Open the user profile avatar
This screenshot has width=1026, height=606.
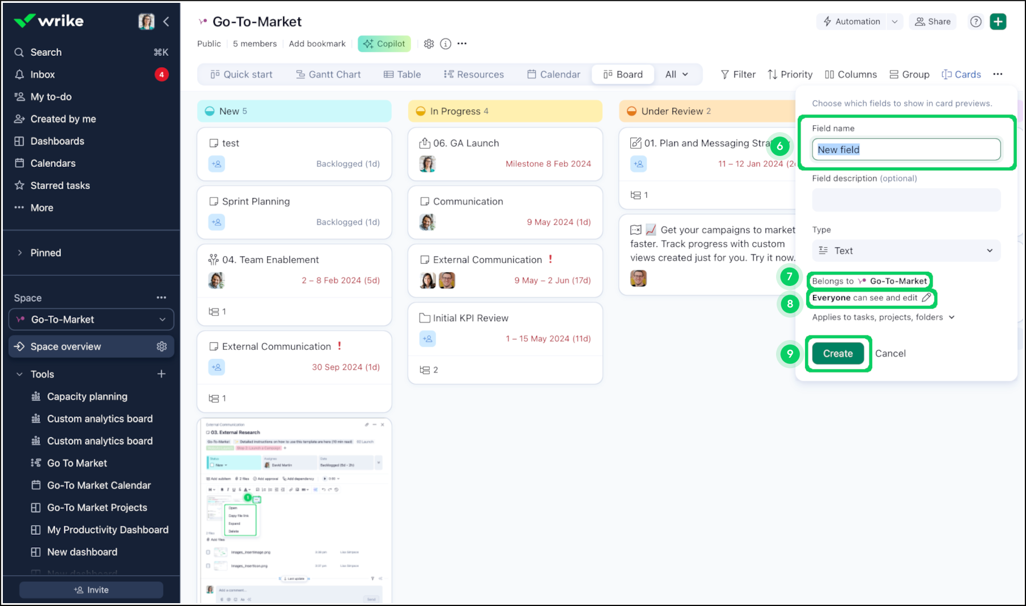[x=146, y=22]
